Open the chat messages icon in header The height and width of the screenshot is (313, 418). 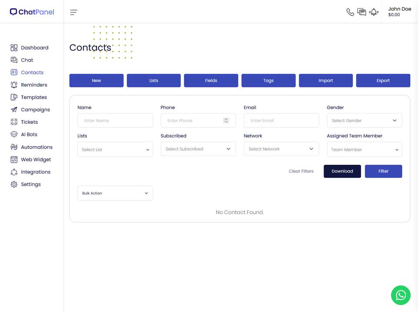click(361, 12)
